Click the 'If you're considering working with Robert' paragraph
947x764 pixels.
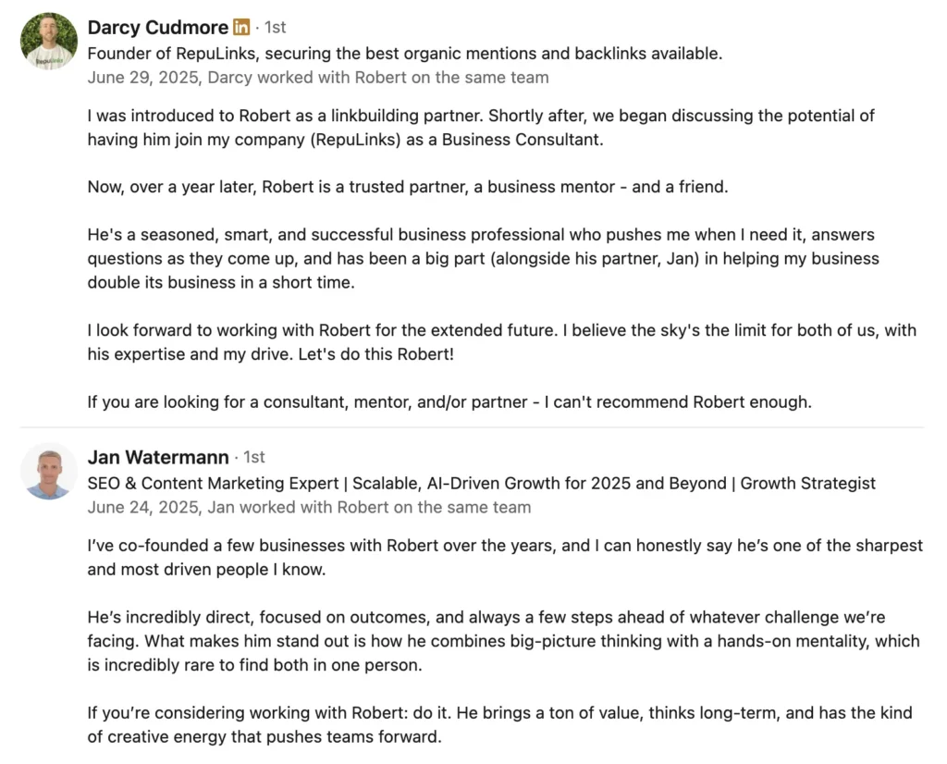pyautogui.click(x=499, y=724)
